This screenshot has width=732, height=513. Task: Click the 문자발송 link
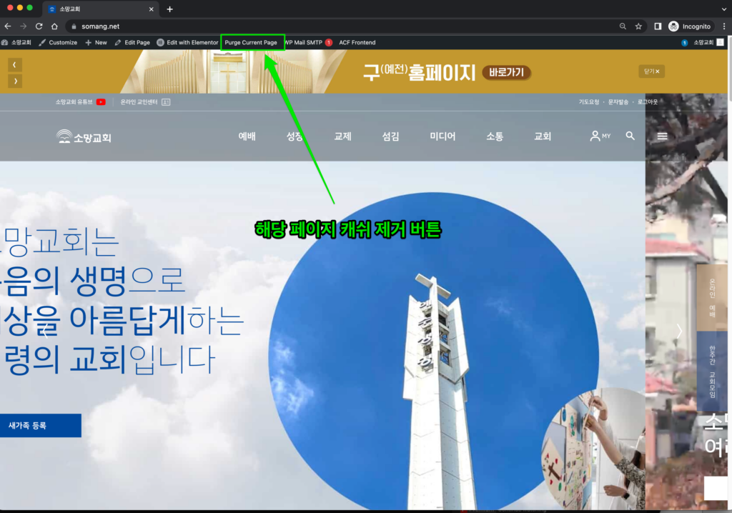pyautogui.click(x=618, y=101)
